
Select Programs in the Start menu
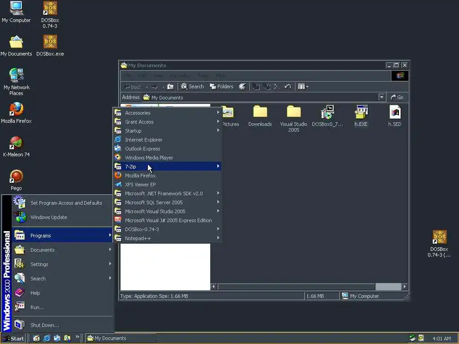point(62,236)
